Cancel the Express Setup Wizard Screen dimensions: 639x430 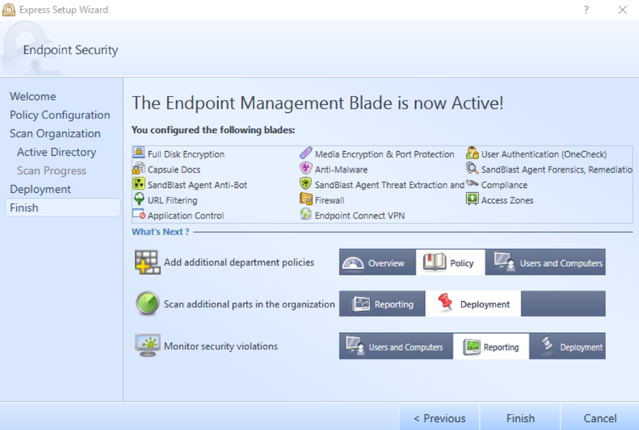(x=600, y=418)
